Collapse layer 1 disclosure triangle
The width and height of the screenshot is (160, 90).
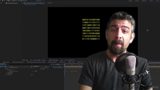coord(4,67)
